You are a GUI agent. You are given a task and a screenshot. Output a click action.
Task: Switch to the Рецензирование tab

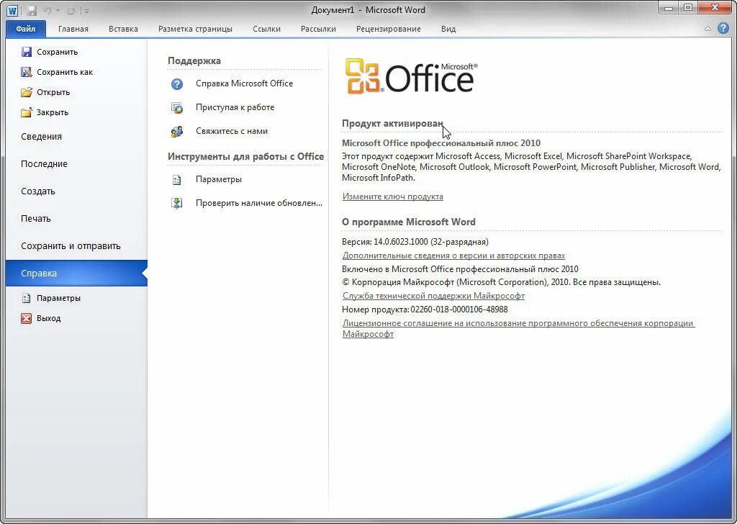388,29
